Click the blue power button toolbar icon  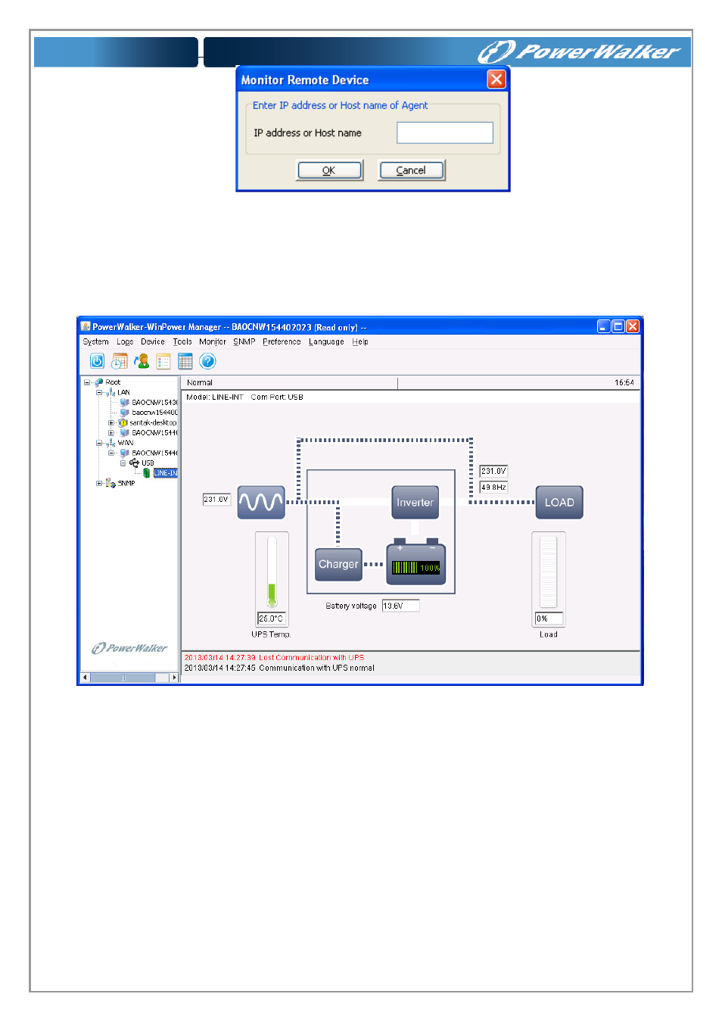pyautogui.click(x=98, y=361)
